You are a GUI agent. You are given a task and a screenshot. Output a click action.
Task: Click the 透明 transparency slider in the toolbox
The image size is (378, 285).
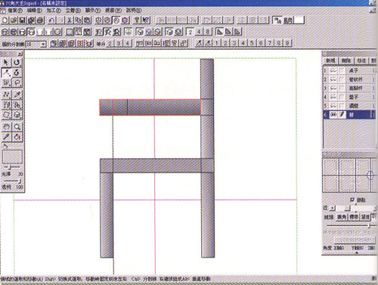click(x=12, y=181)
